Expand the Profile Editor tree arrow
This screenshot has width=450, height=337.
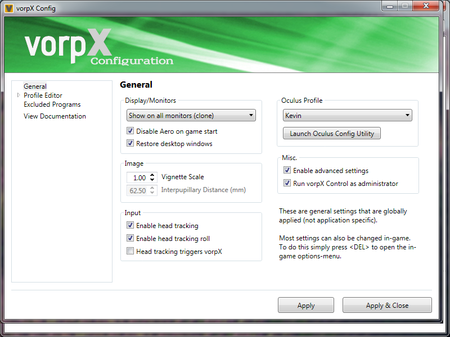click(19, 95)
